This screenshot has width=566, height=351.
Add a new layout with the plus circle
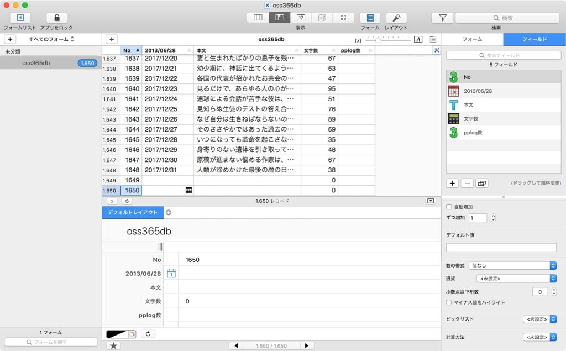point(168,212)
